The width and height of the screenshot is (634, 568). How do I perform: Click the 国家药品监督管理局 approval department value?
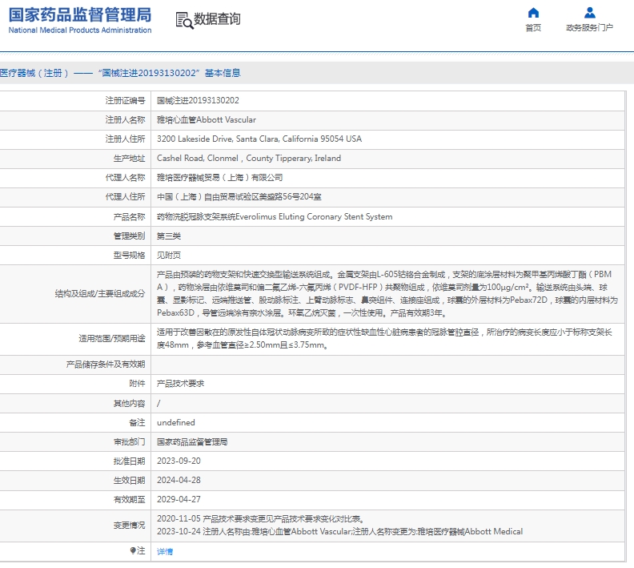pos(192,441)
